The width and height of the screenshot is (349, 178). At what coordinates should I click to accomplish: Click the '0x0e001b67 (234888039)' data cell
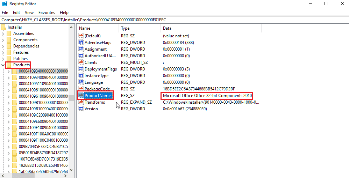coord(185,109)
